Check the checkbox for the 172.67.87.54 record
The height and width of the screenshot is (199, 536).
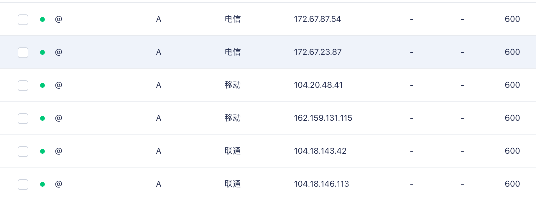[x=23, y=19]
